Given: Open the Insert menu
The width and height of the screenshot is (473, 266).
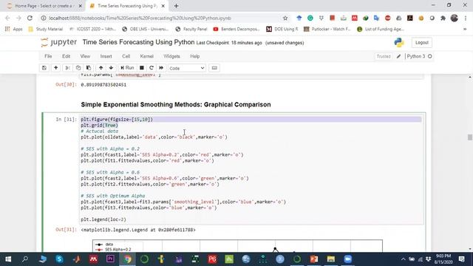Looking at the screenshot, I should (x=106, y=56).
